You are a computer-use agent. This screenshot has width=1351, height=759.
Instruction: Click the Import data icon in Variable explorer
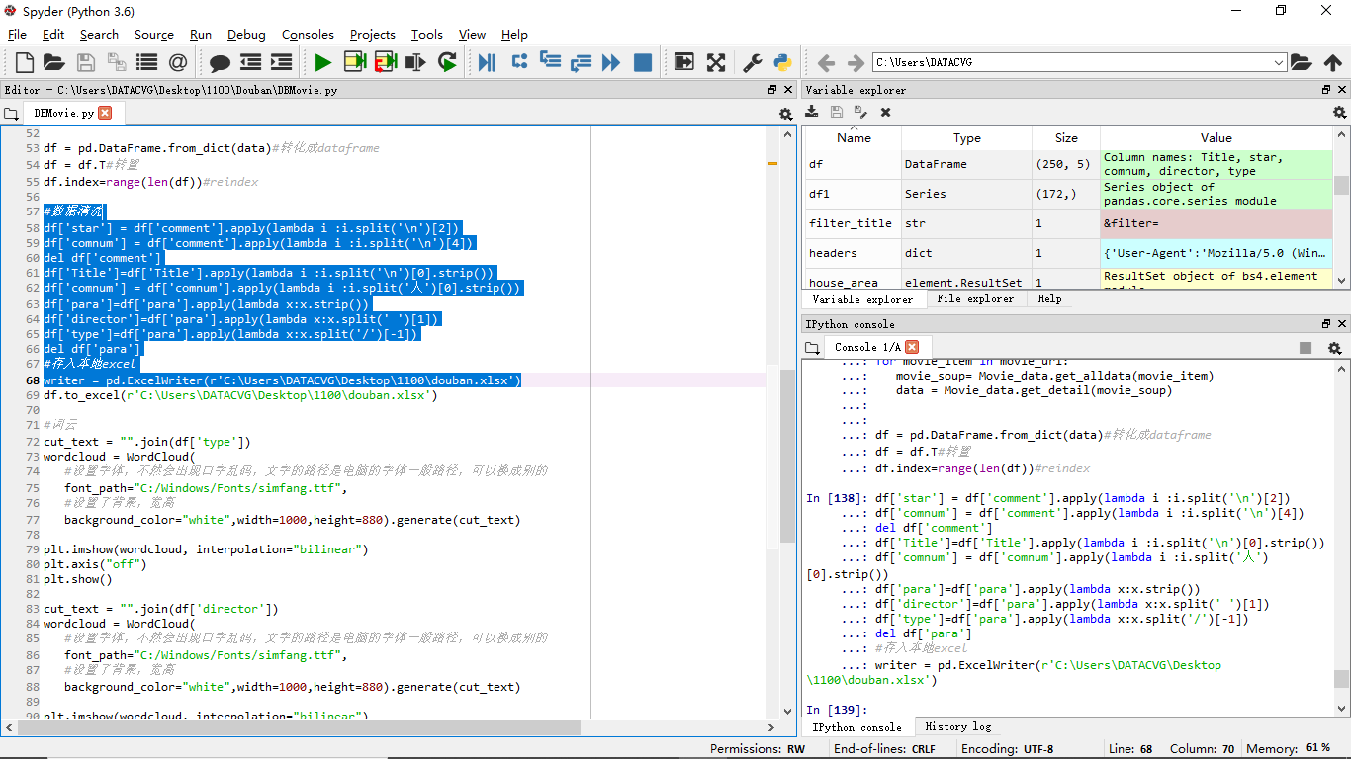tap(814, 113)
